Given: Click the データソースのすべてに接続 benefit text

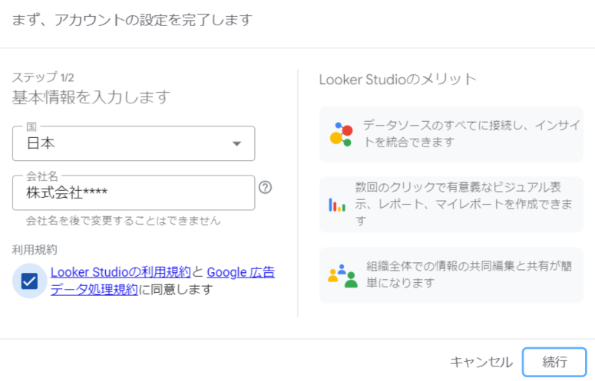Looking at the screenshot, I should pyautogui.click(x=471, y=133).
